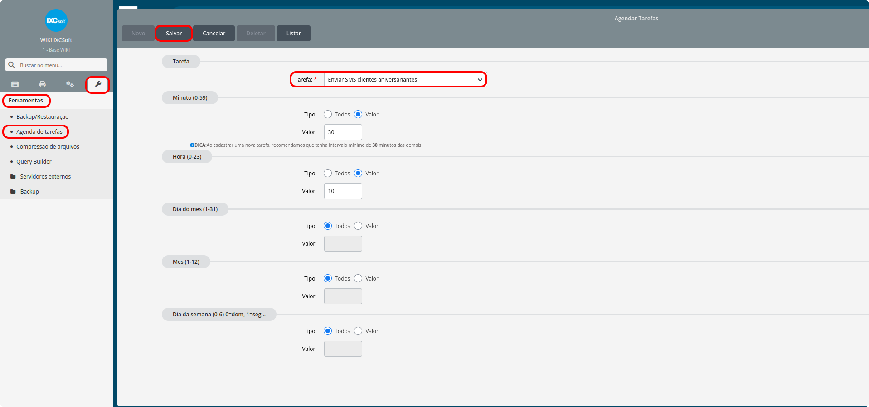
Task: Open Agenda de tarefas menu item
Action: (x=39, y=131)
